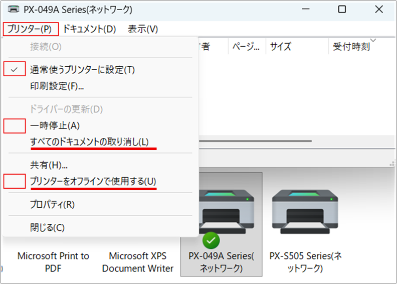Select Microsoft Print to PDF printer
Screen dimensions: 397x284
[x=53, y=261]
